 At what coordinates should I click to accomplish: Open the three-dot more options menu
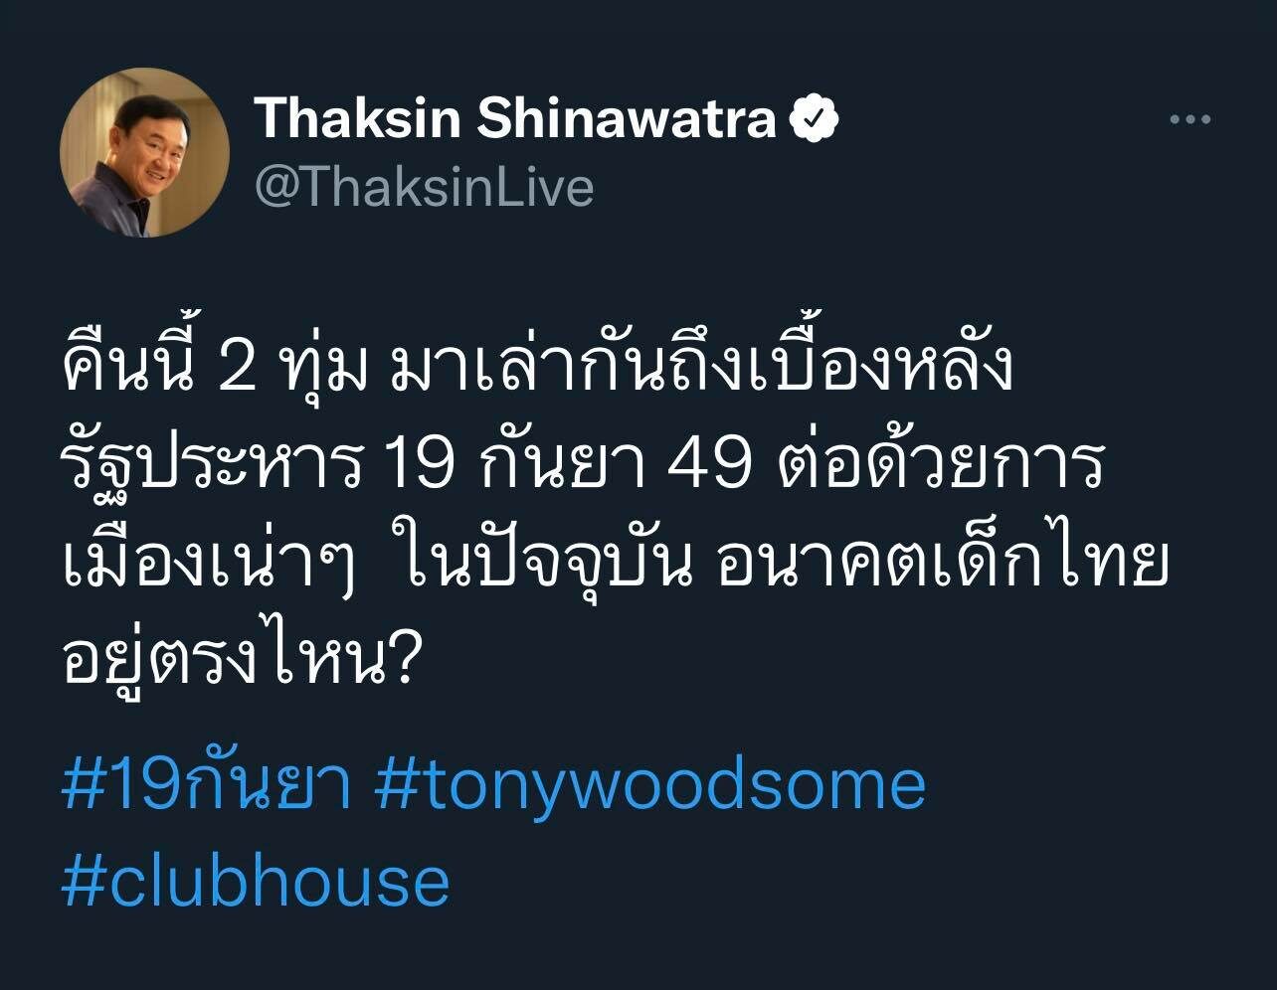click(x=1189, y=120)
